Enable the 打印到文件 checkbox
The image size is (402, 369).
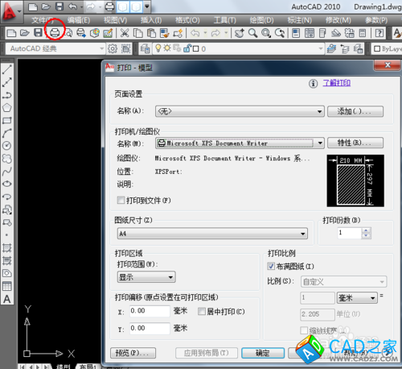tap(121, 200)
